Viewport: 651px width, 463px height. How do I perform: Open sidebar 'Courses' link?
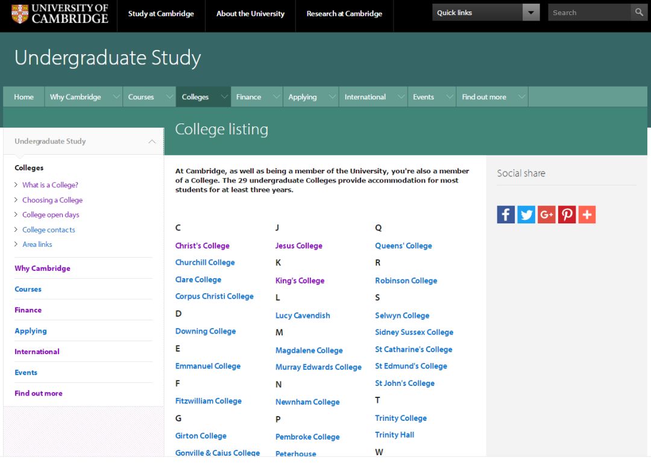coord(28,289)
